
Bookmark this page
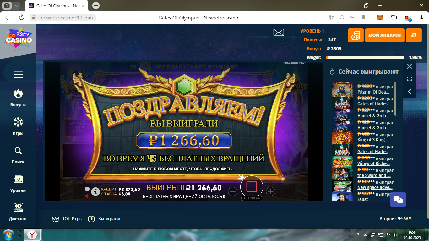(363, 18)
